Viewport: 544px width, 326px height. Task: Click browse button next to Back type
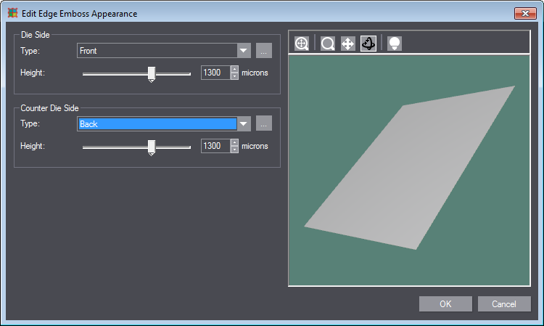[263, 124]
